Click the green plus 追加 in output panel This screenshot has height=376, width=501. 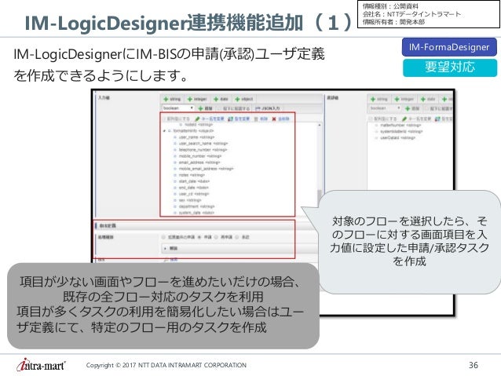pos(412,108)
